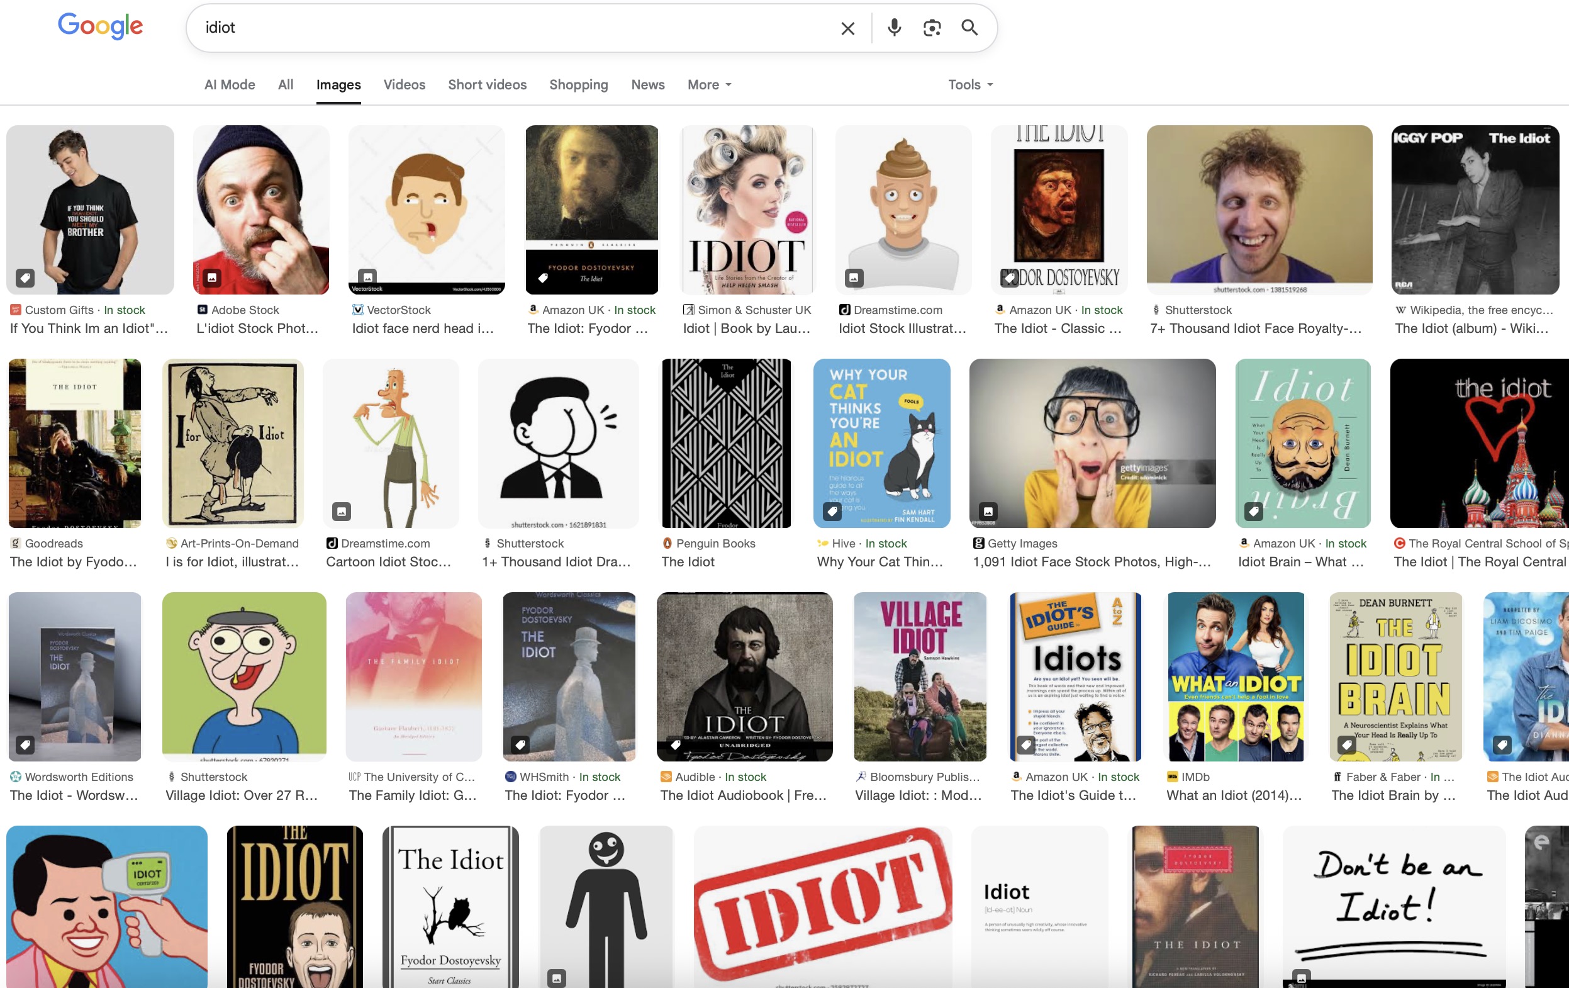Open the red IDIOT stamp thumbnail
The image size is (1569, 988).
pyautogui.click(x=822, y=906)
